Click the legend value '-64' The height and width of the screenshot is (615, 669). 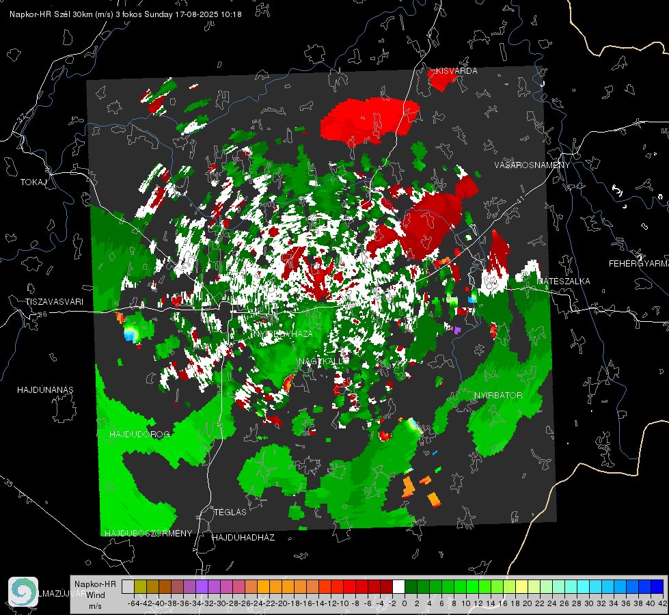point(133,603)
